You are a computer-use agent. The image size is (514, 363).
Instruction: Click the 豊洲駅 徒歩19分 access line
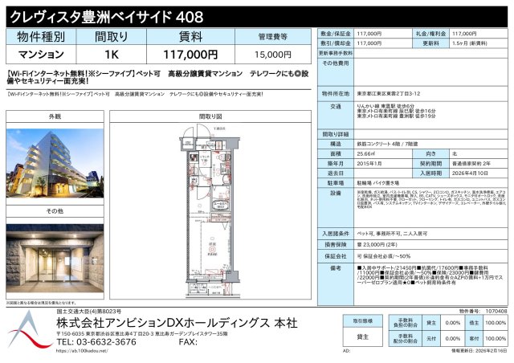coord(396,116)
